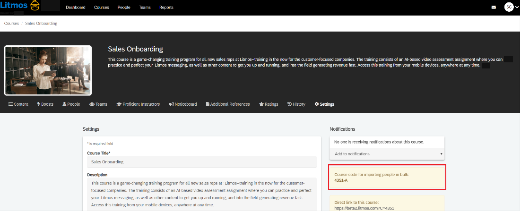The image size is (520, 211).
Task: Open the Courses menu
Action: pos(102,7)
